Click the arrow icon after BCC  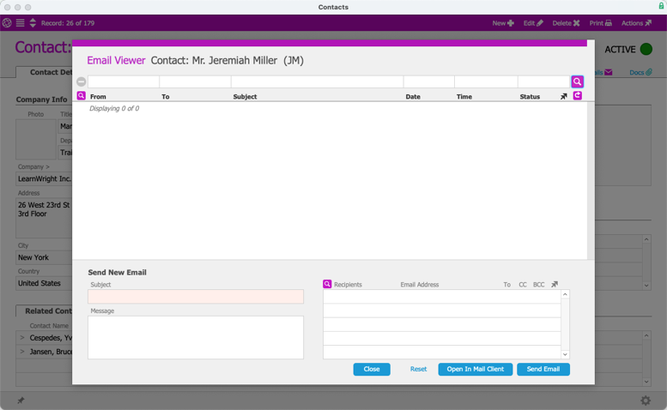click(x=555, y=284)
